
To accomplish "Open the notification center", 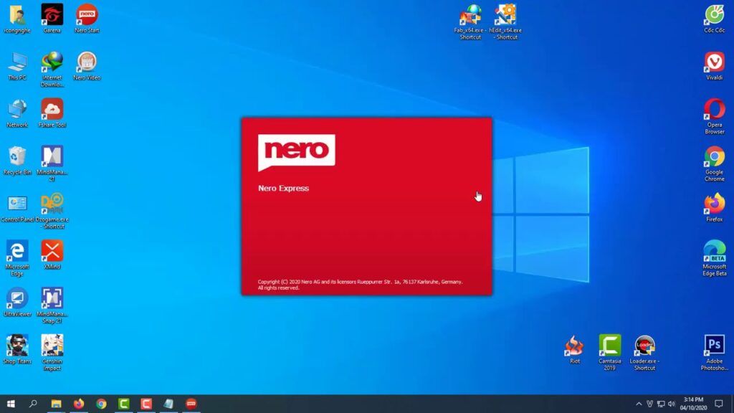I will 719,404.
